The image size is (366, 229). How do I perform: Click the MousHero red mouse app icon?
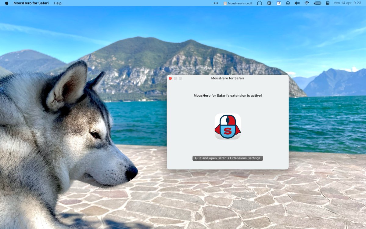click(228, 126)
